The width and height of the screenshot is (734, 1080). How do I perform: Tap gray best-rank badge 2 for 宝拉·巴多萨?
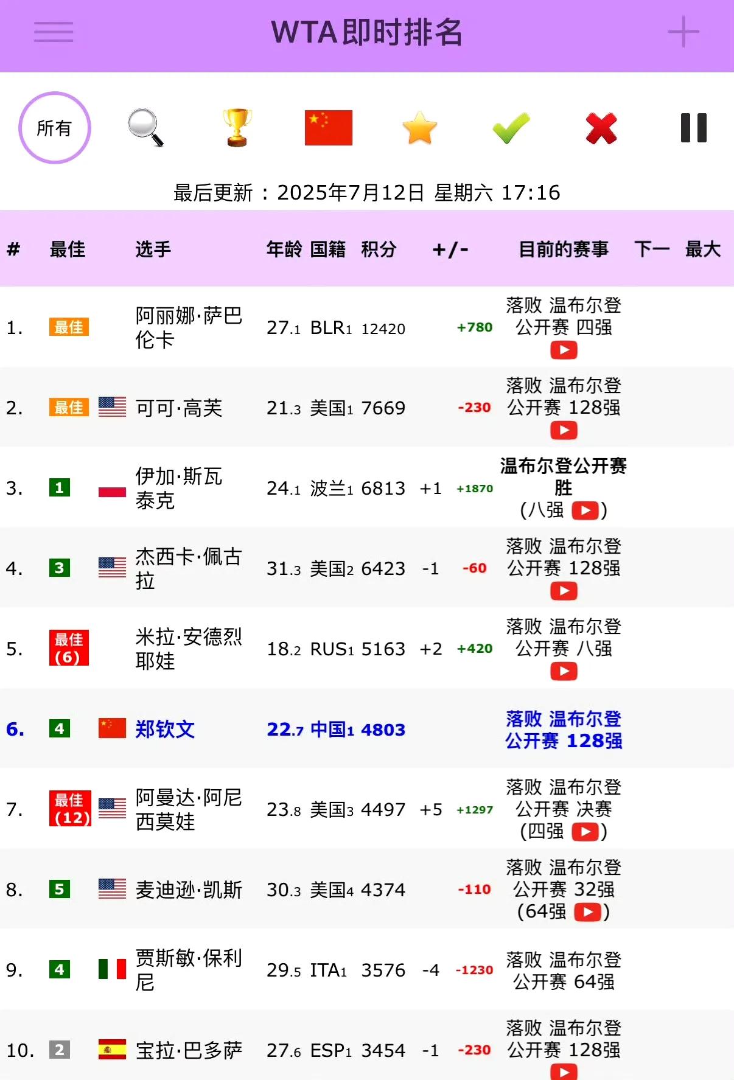click(60, 1050)
